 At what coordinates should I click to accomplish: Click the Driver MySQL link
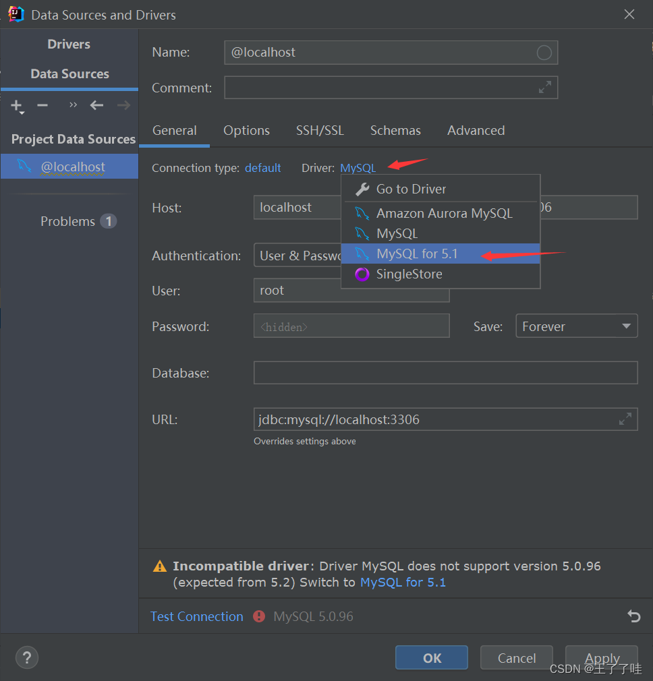(x=358, y=168)
